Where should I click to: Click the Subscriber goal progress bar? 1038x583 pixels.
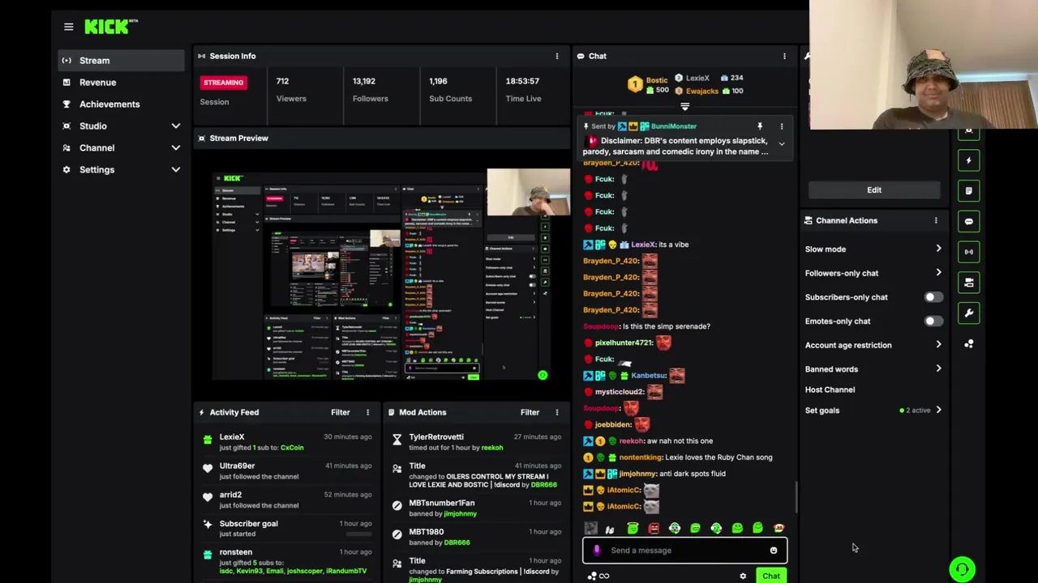click(358, 534)
